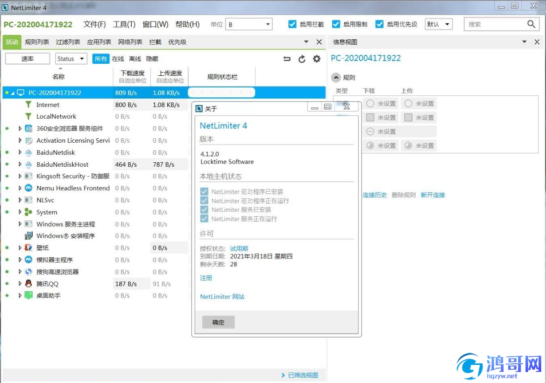Click the 连接历史 link
The height and width of the screenshot is (383, 546).
(375, 195)
